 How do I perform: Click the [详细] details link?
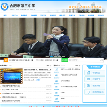pos(38,80)
